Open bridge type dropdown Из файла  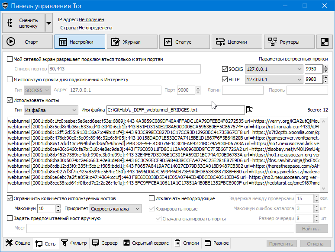51,110
